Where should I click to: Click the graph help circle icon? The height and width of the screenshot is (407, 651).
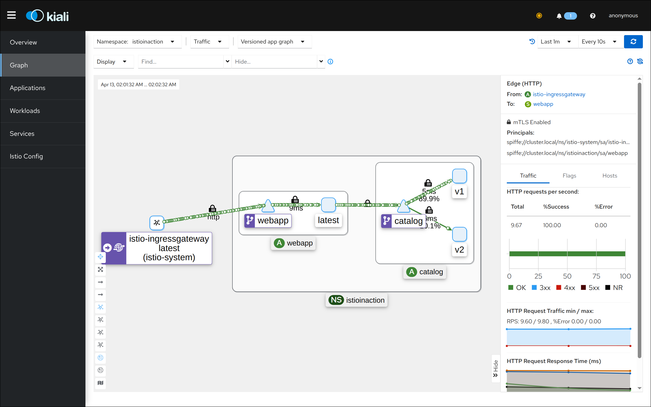pyautogui.click(x=630, y=61)
